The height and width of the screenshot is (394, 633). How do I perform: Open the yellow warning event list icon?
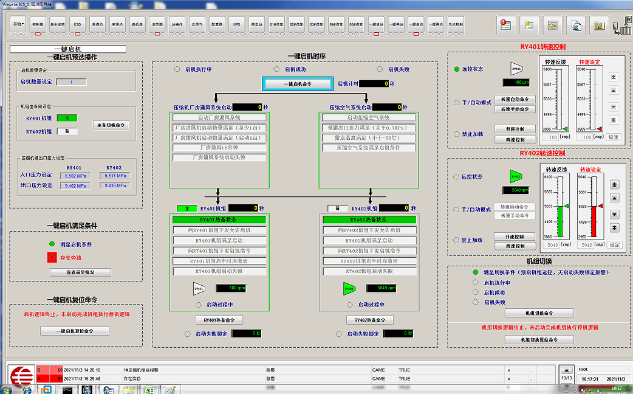(x=529, y=25)
